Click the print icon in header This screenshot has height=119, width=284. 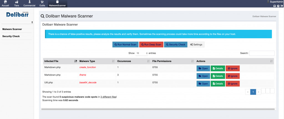(x=275, y=6)
